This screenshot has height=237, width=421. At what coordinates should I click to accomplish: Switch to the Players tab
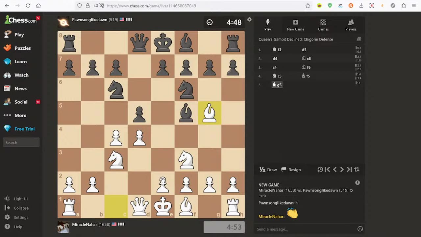(x=351, y=25)
